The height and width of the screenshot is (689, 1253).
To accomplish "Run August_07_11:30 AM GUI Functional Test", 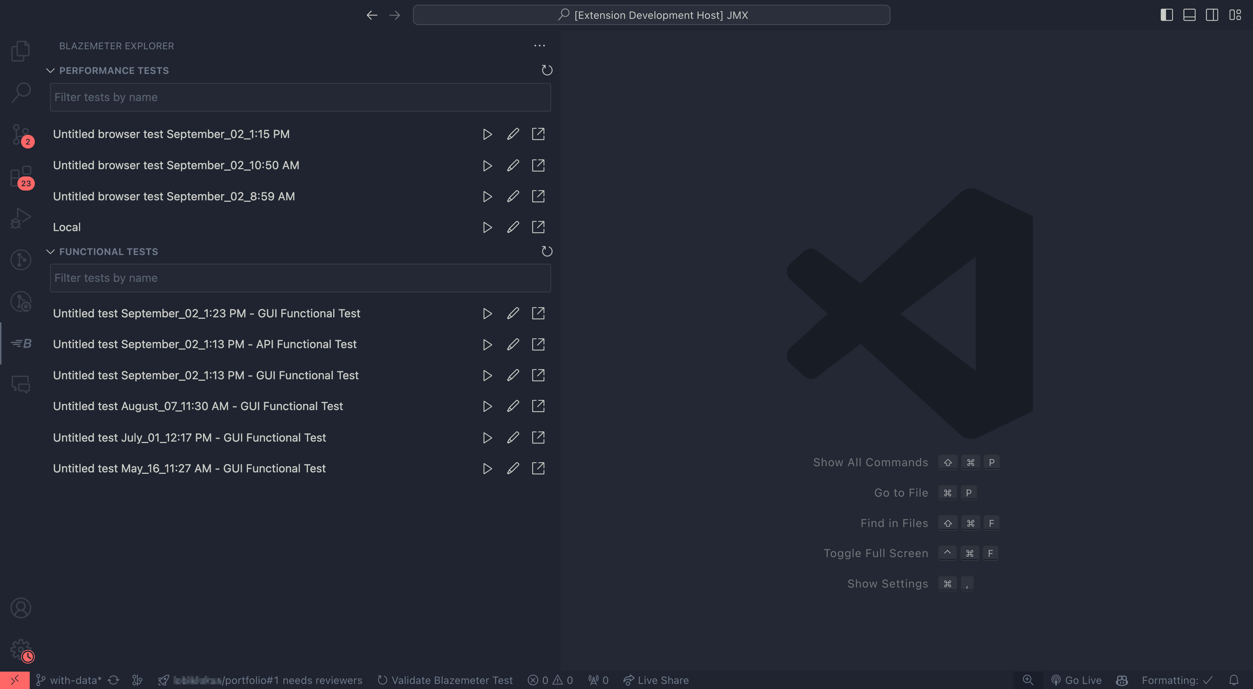I will pos(487,406).
